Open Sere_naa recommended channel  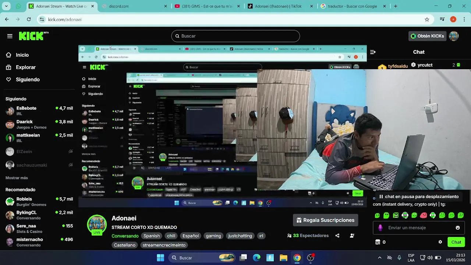pos(39,229)
